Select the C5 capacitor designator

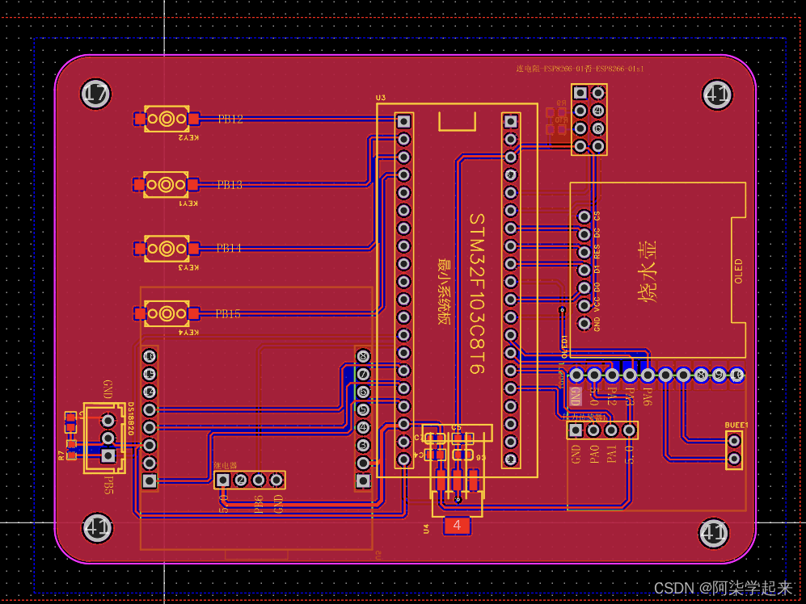pyautogui.click(x=457, y=428)
